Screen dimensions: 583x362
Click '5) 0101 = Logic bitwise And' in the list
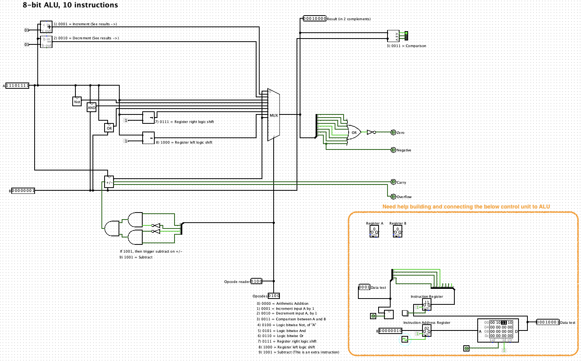click(x=282, y=331)
